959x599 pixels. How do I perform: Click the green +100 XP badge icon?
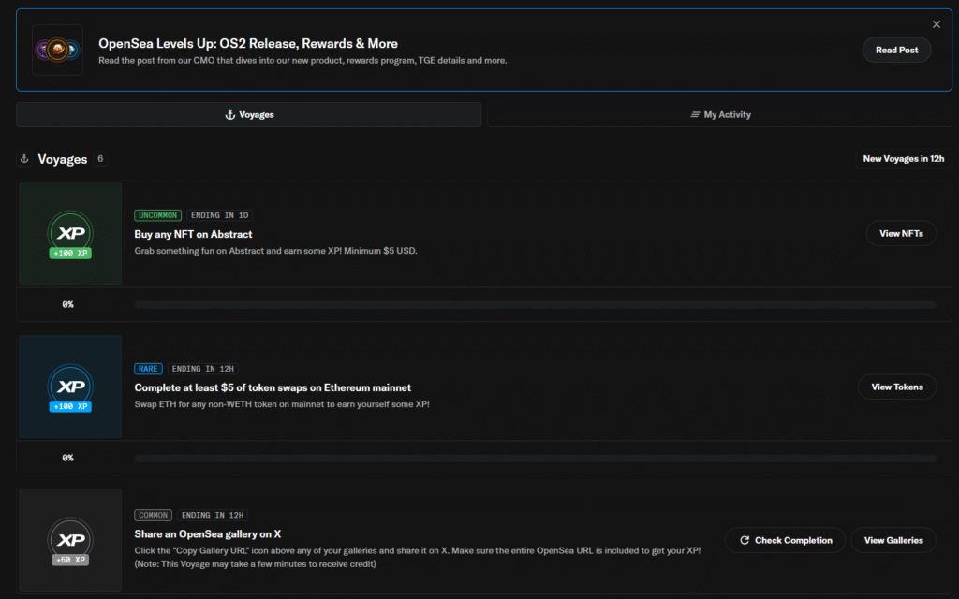click(70, 234)
